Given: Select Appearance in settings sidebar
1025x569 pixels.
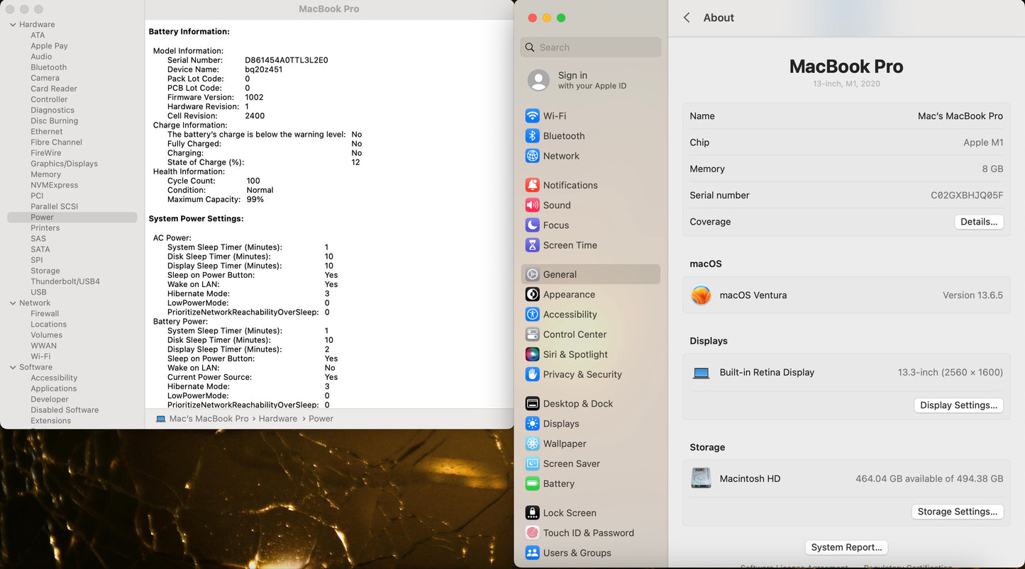Looking at the screenshot, I should click(x=568, y=295).
